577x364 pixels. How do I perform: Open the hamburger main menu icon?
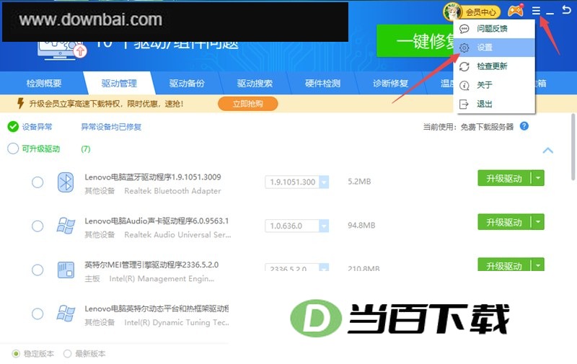pos(536,11)
